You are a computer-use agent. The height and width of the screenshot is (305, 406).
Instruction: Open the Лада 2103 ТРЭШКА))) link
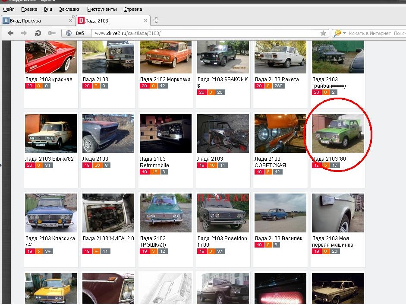[153, 241]
